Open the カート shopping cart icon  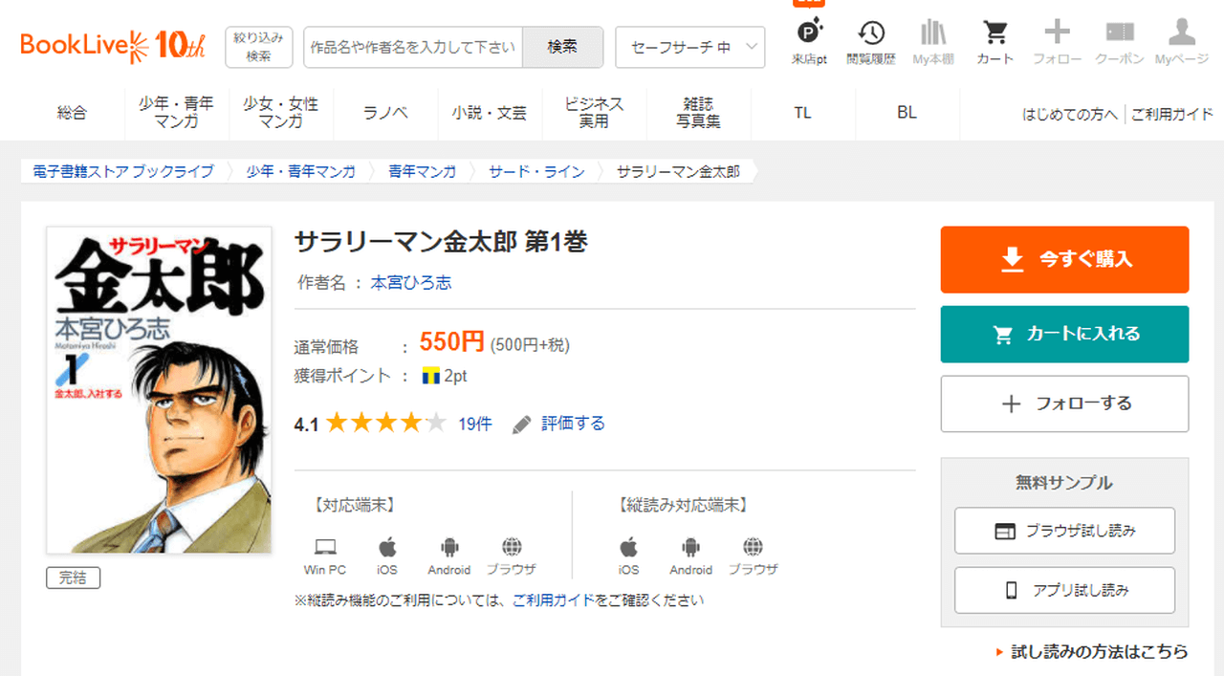995,34
